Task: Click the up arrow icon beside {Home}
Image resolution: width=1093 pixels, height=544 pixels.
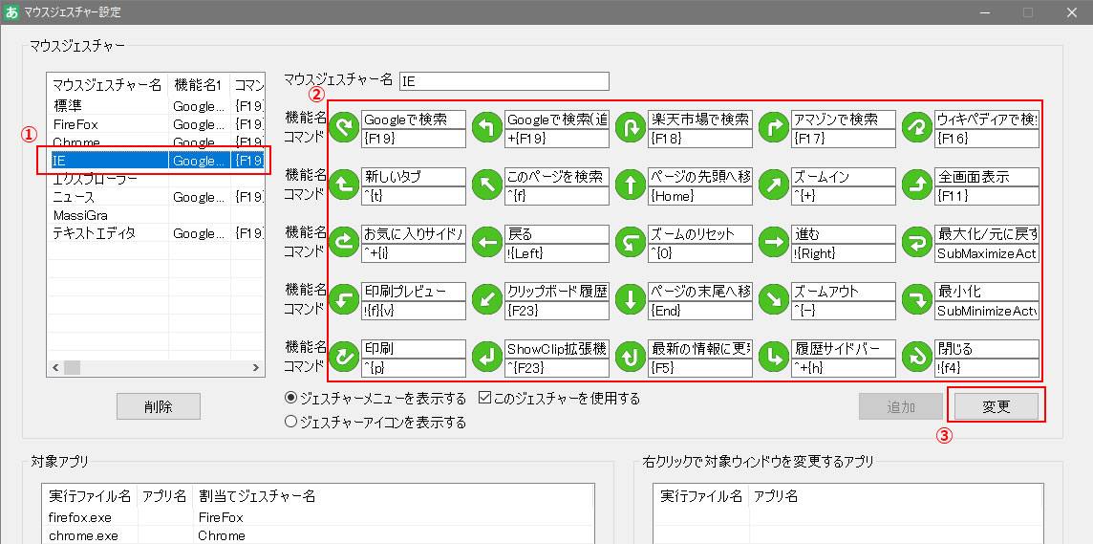Action: point(631,185)
